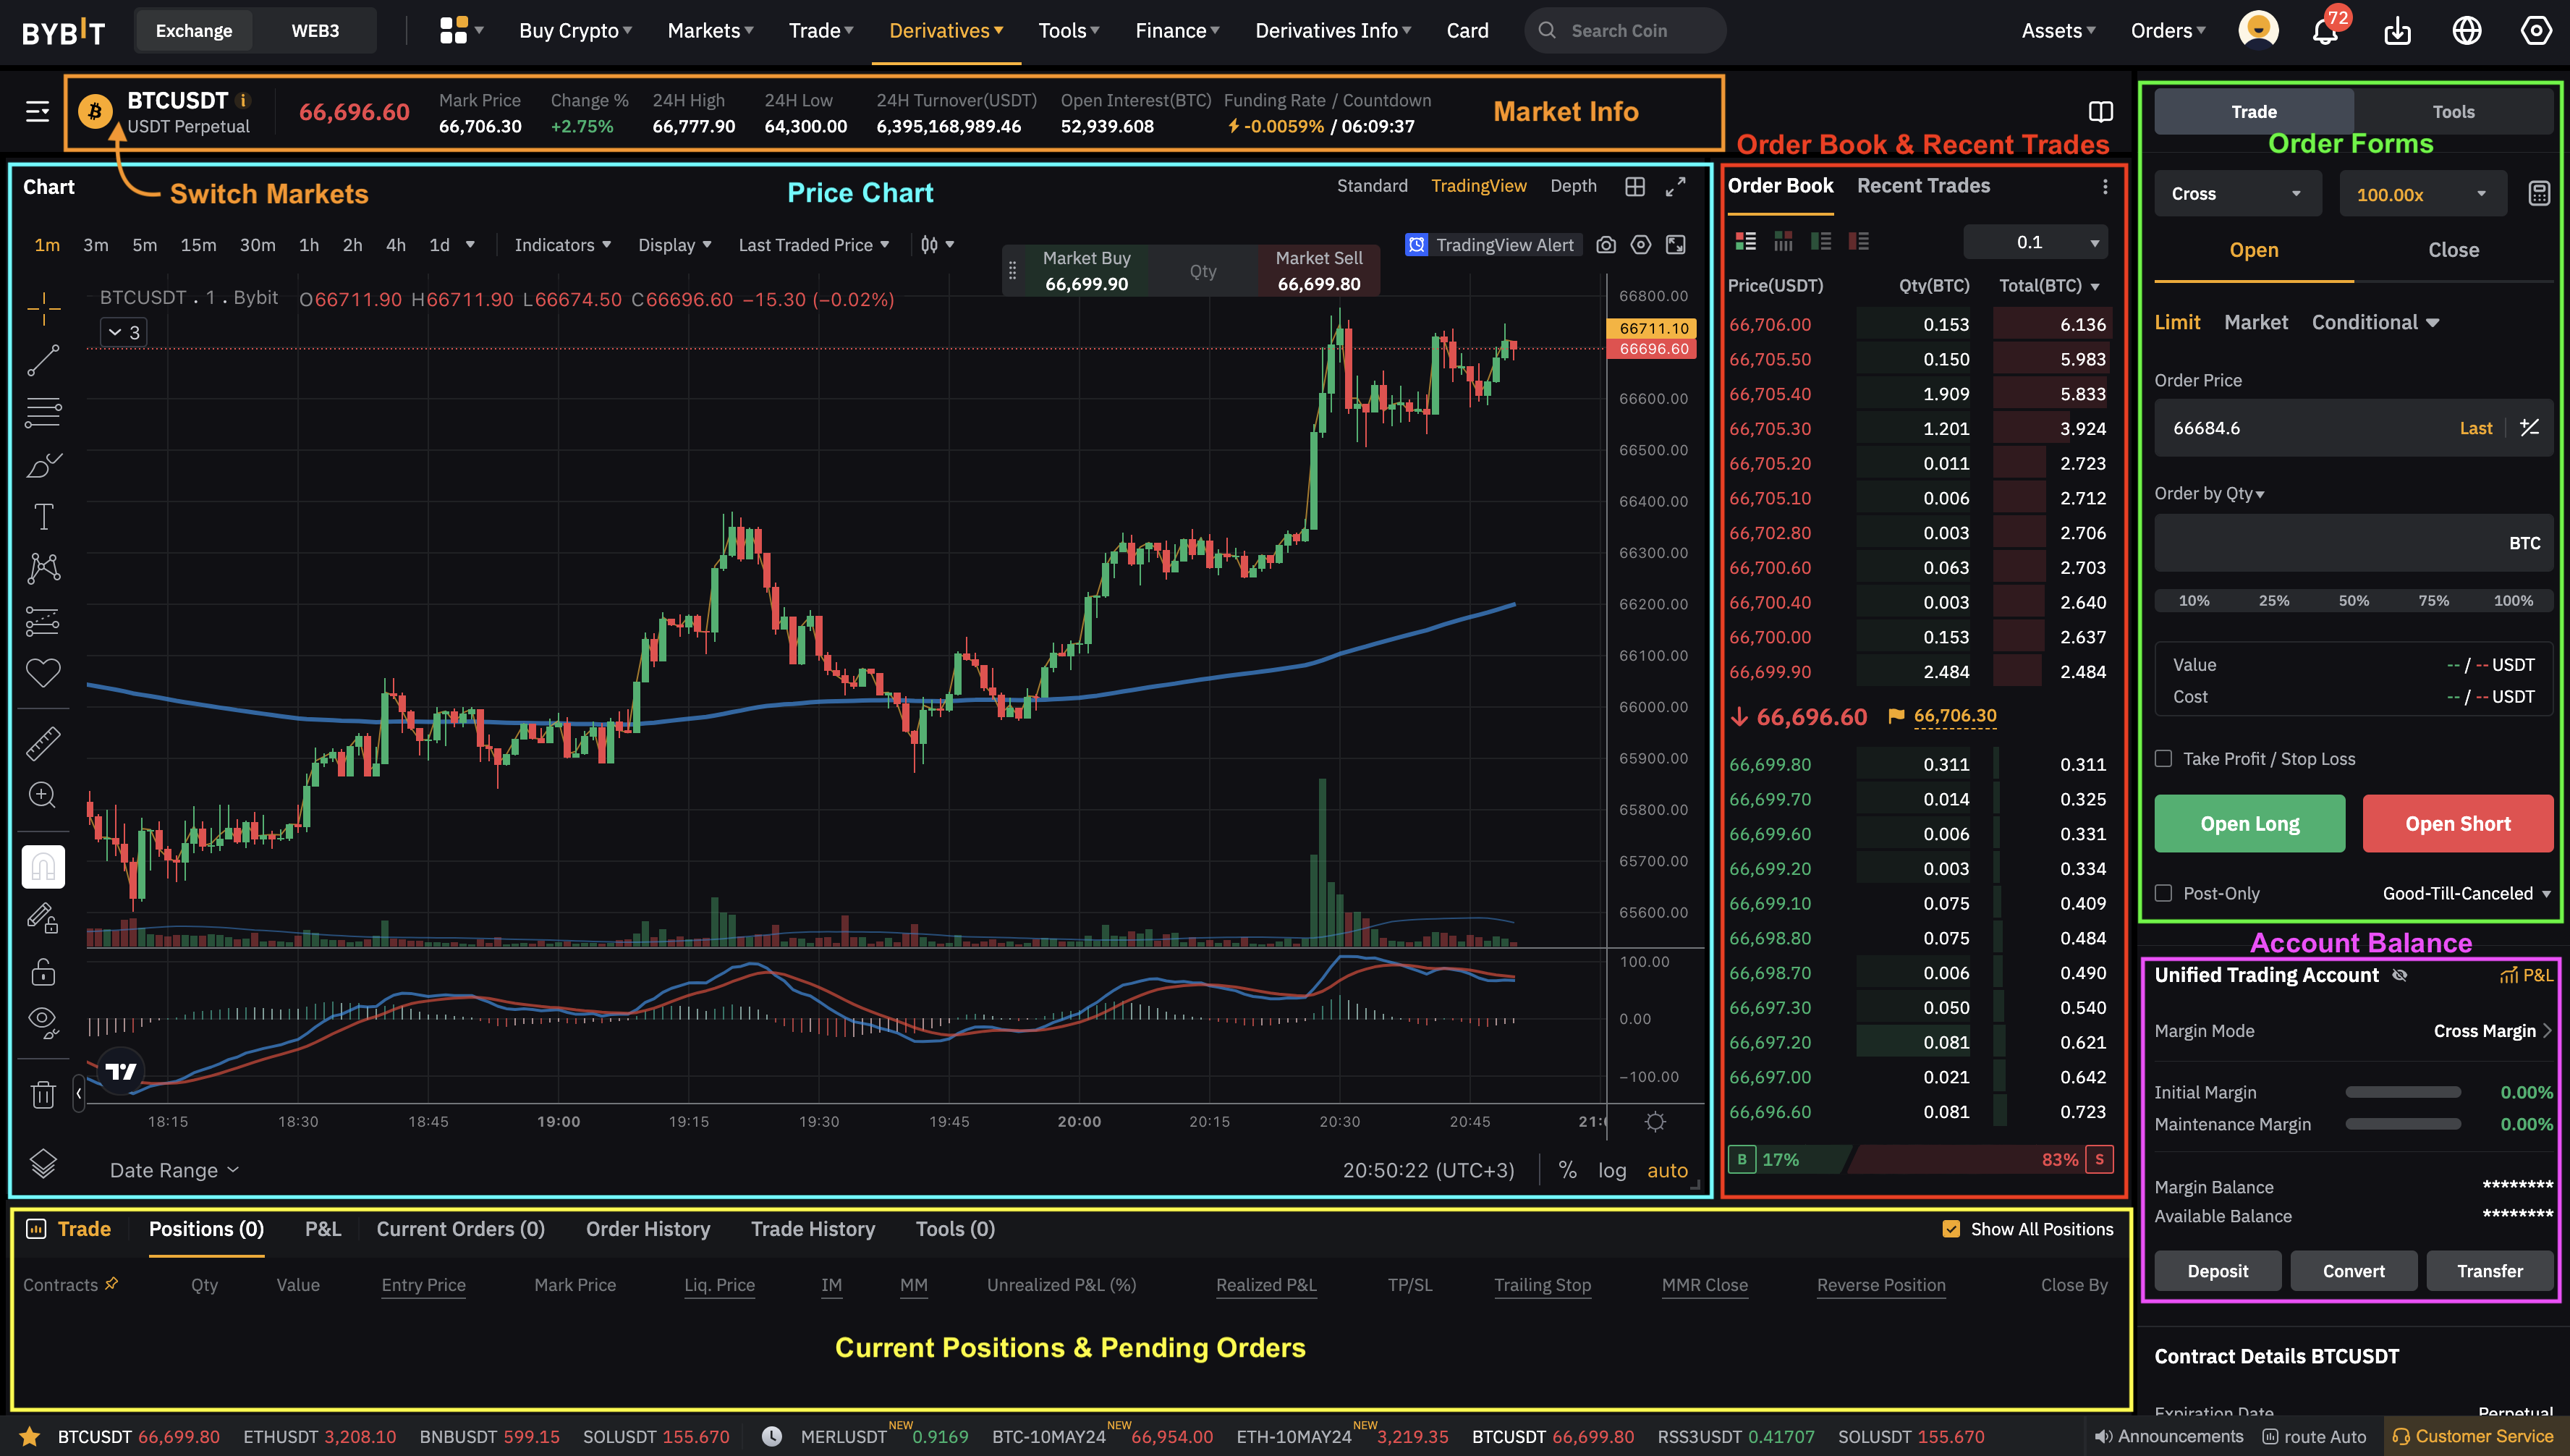Hide balance using the eye toggle
The height and width of the screenshot is (1456, 2570).
coord(2400,975)
